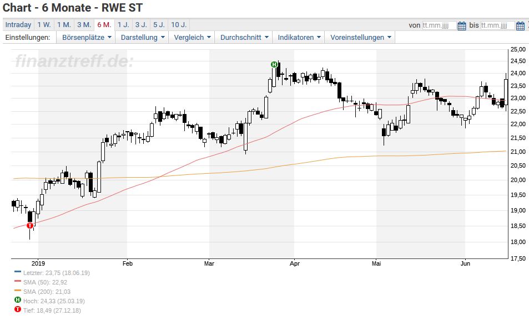
Task: Click legend text 'SMA (200): 21,03'
Action: point(47,292)
